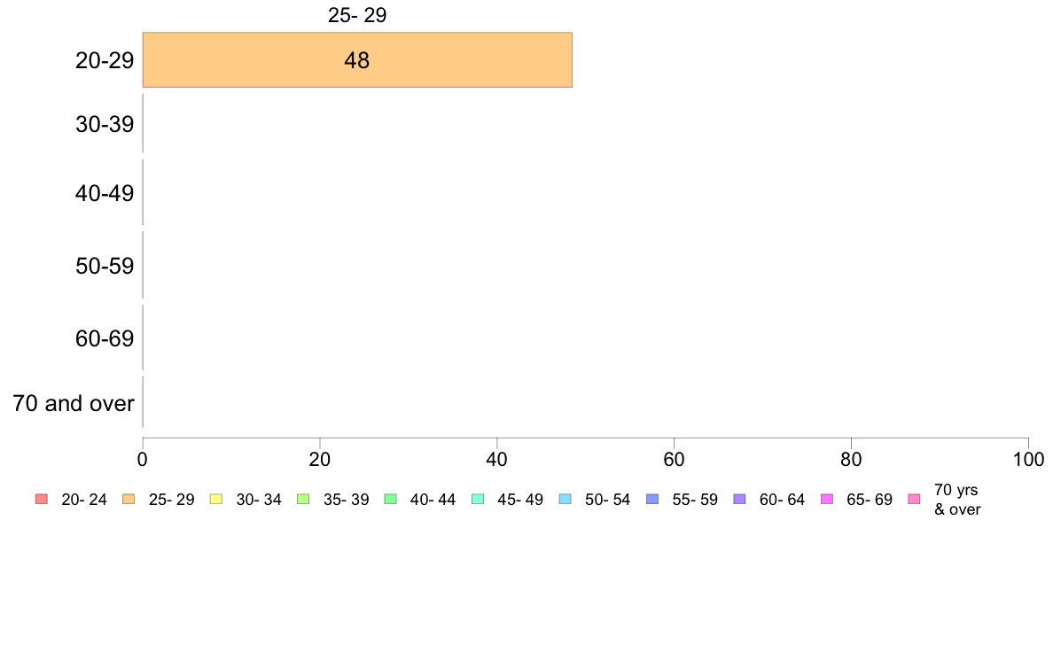This screenshot has height=652, width=1053.
Task: Select the 20-29 axis category label
Action: point(105,60)
